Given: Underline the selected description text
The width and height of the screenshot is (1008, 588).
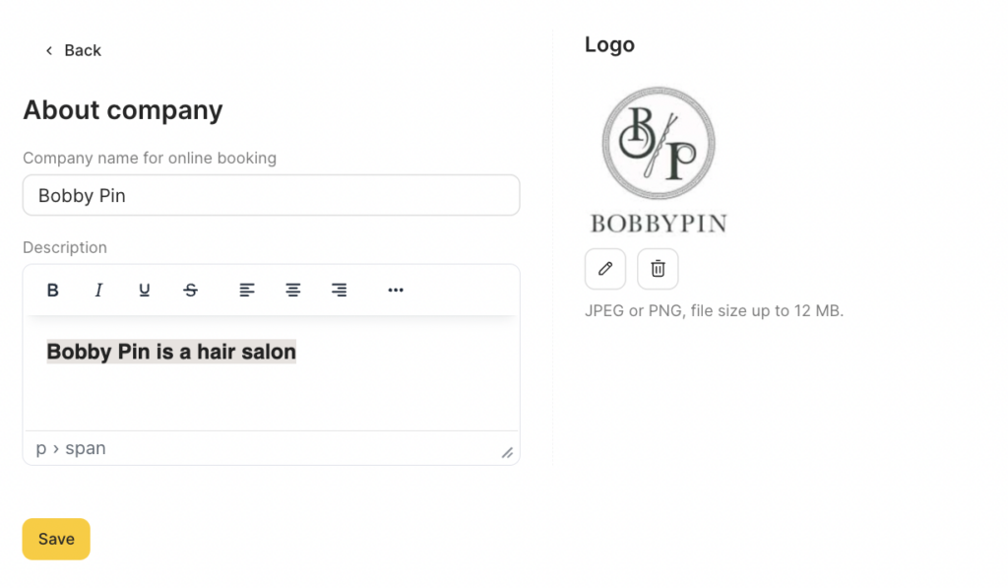Looking at the screenshot, I should pyautogui.click(x=145, y=291).
